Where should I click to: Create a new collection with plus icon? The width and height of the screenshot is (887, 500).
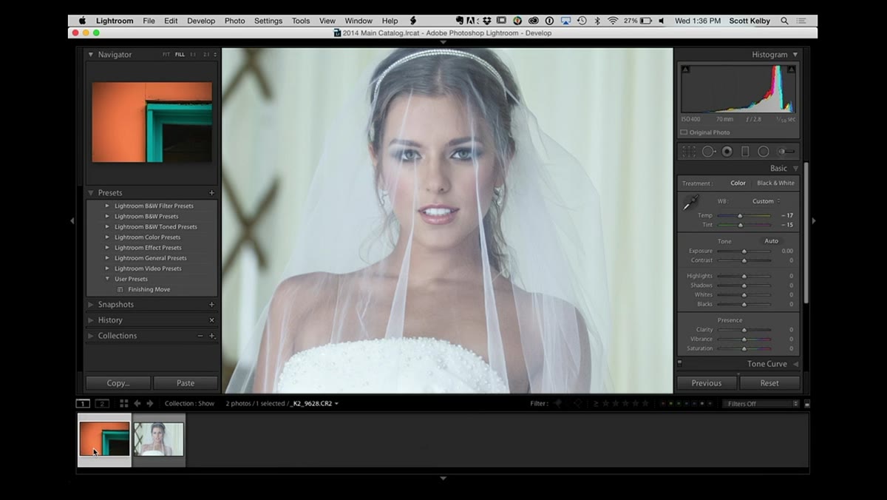211,335
